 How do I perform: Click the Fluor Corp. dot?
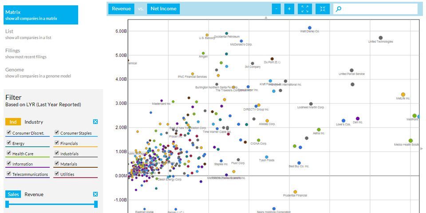pos(238,160)
